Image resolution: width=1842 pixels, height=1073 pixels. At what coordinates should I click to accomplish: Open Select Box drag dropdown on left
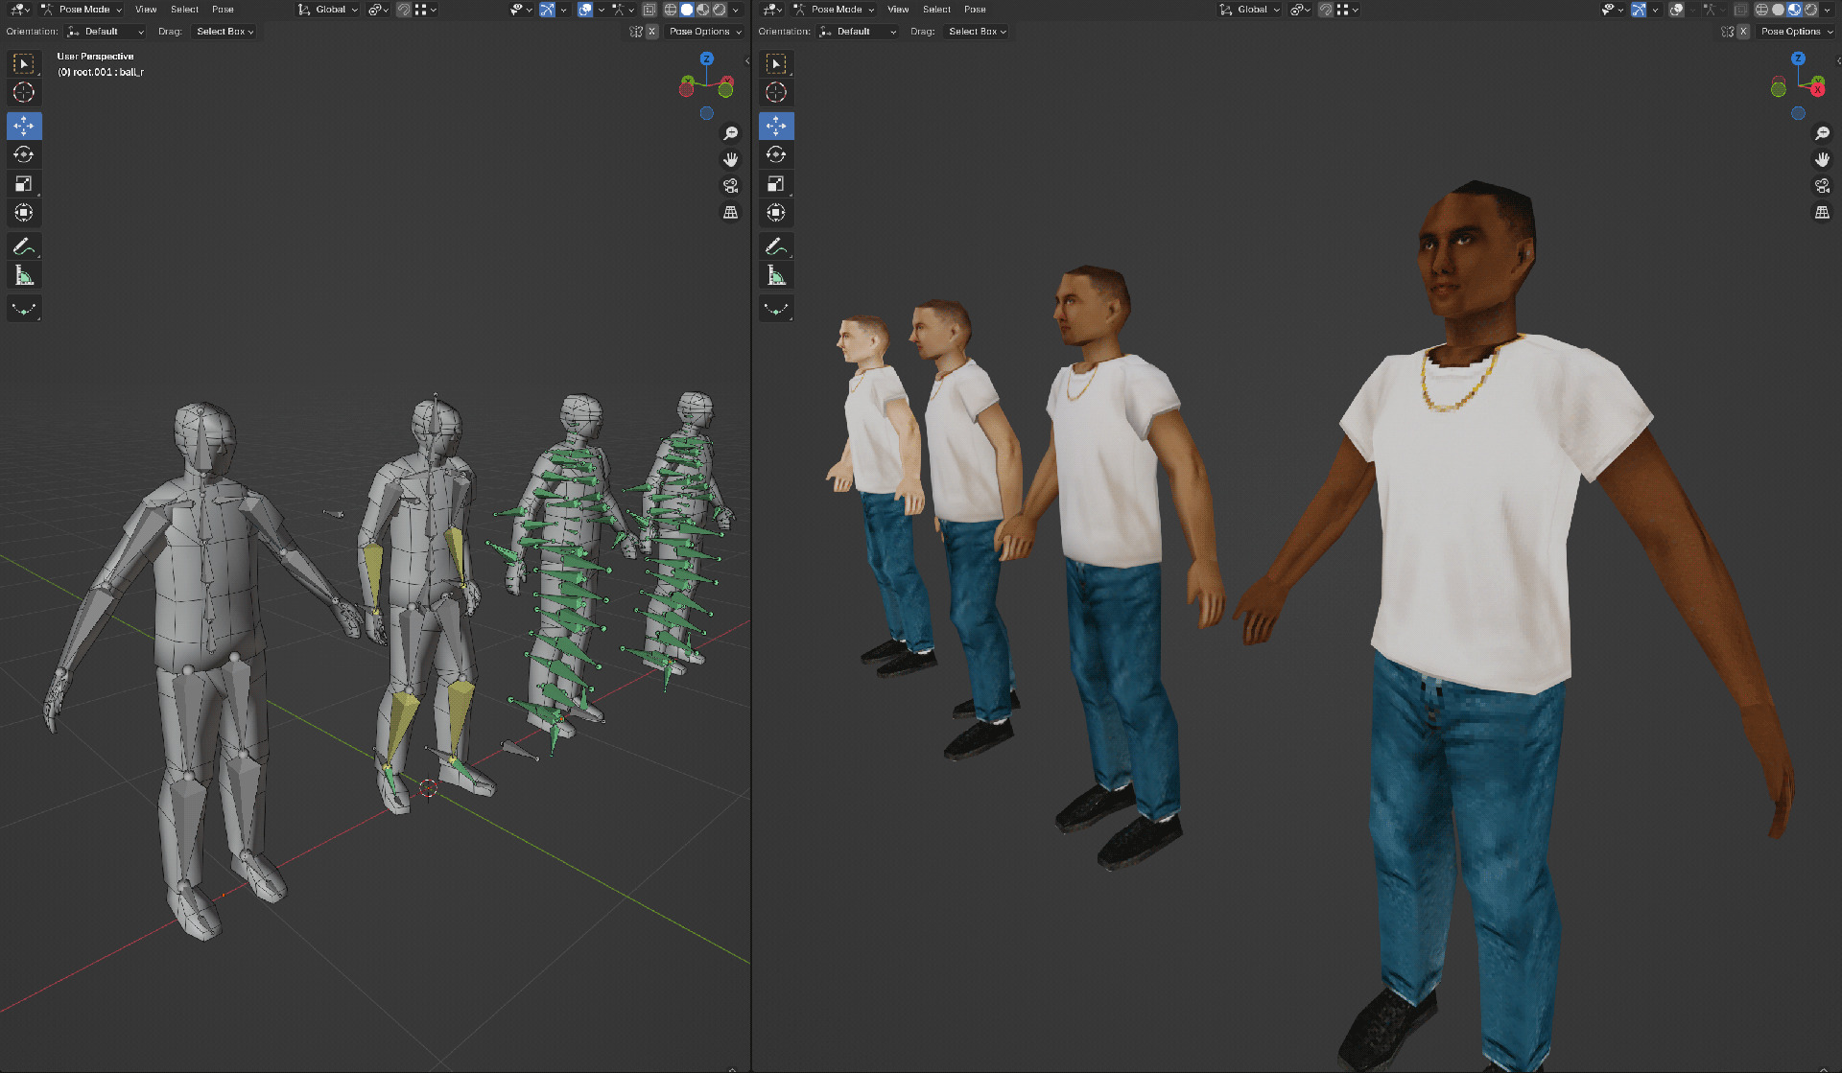224,32
